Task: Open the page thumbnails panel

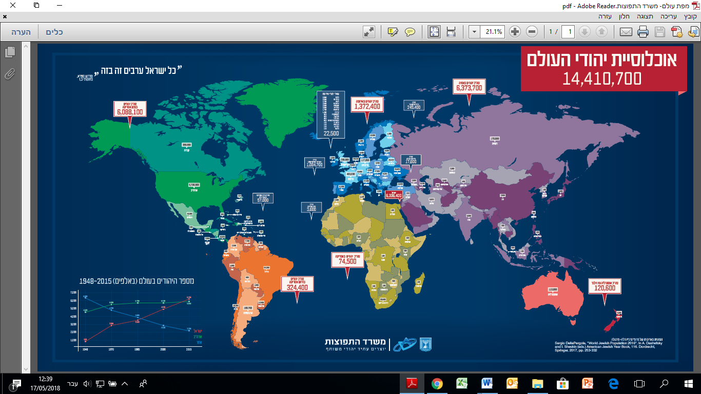Action: [x=10, y=52]
